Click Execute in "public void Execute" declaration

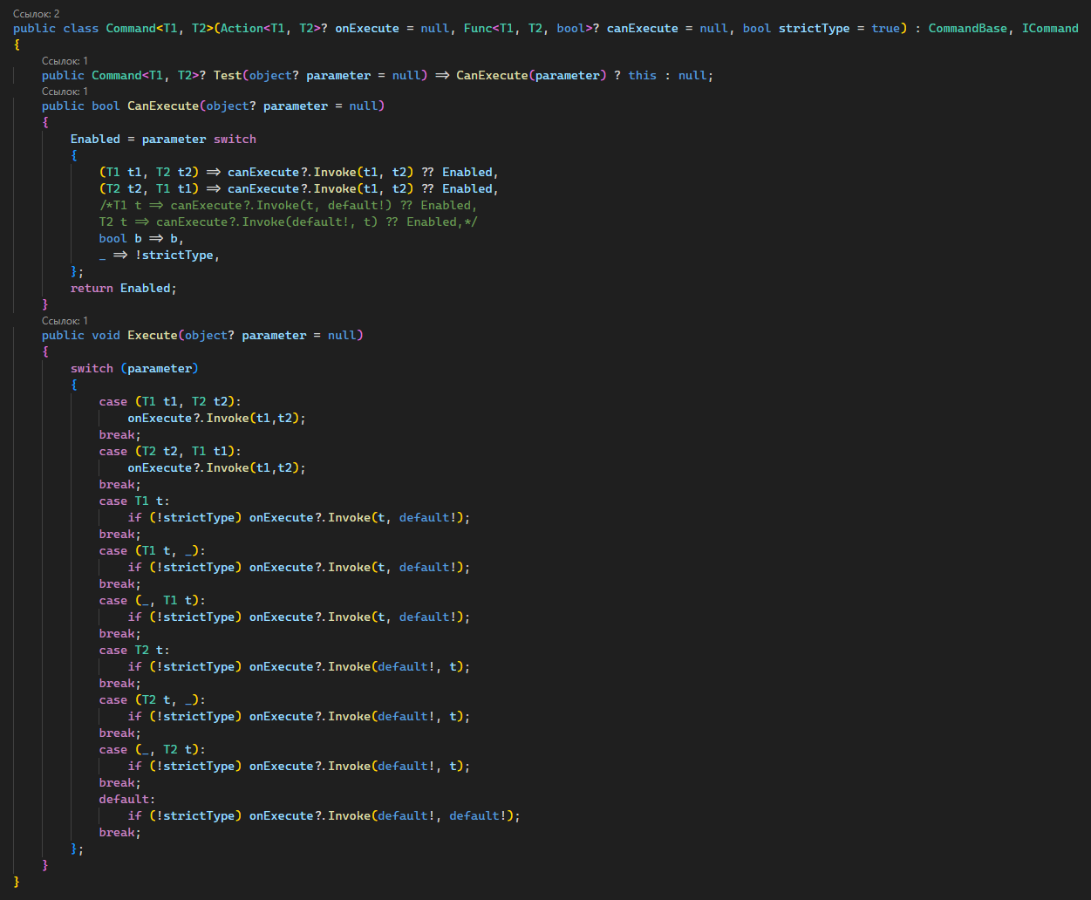point(153,335)
